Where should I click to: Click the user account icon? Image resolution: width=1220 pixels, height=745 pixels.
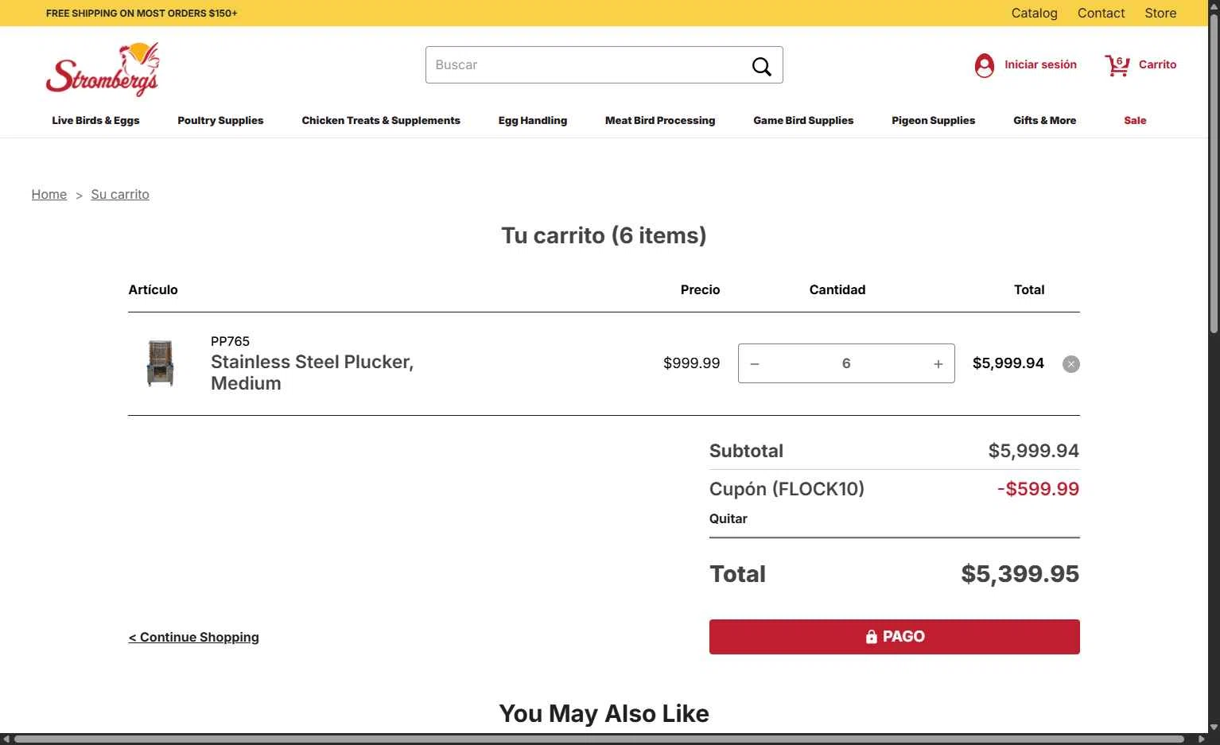pos(985,65)
